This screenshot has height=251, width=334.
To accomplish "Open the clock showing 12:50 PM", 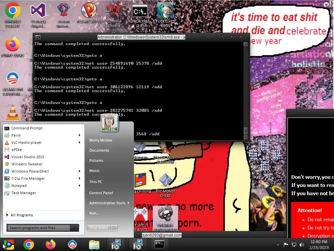I will (x=319, y=245).
